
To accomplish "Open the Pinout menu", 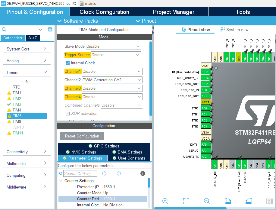I will point(146,21).
